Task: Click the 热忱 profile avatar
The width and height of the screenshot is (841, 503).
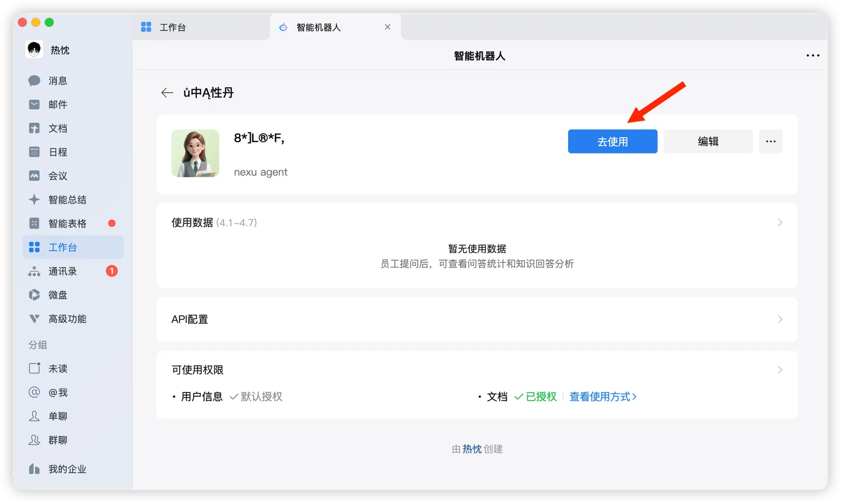Action: coord(33,49)
